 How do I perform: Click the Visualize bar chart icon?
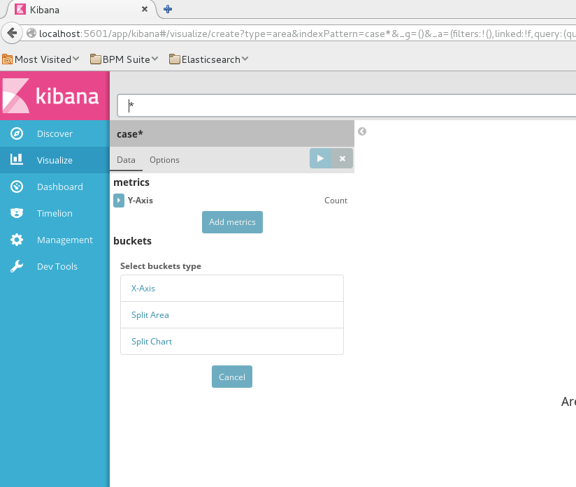(x=17, y=160)
